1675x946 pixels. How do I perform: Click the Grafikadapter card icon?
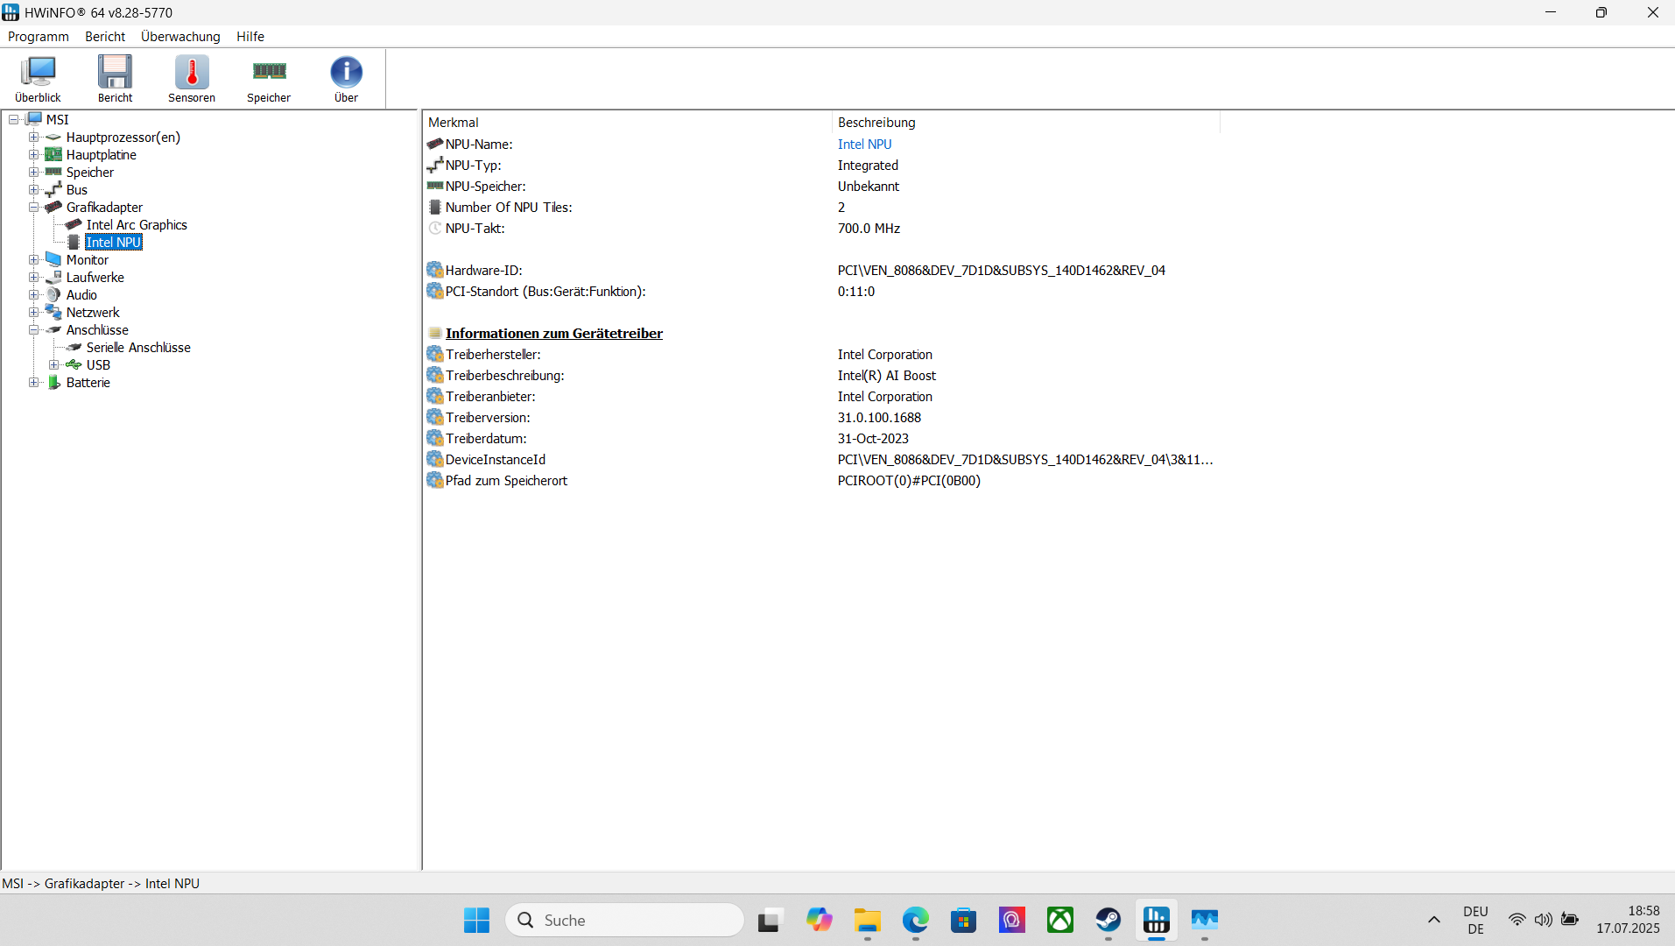(53, 207)
